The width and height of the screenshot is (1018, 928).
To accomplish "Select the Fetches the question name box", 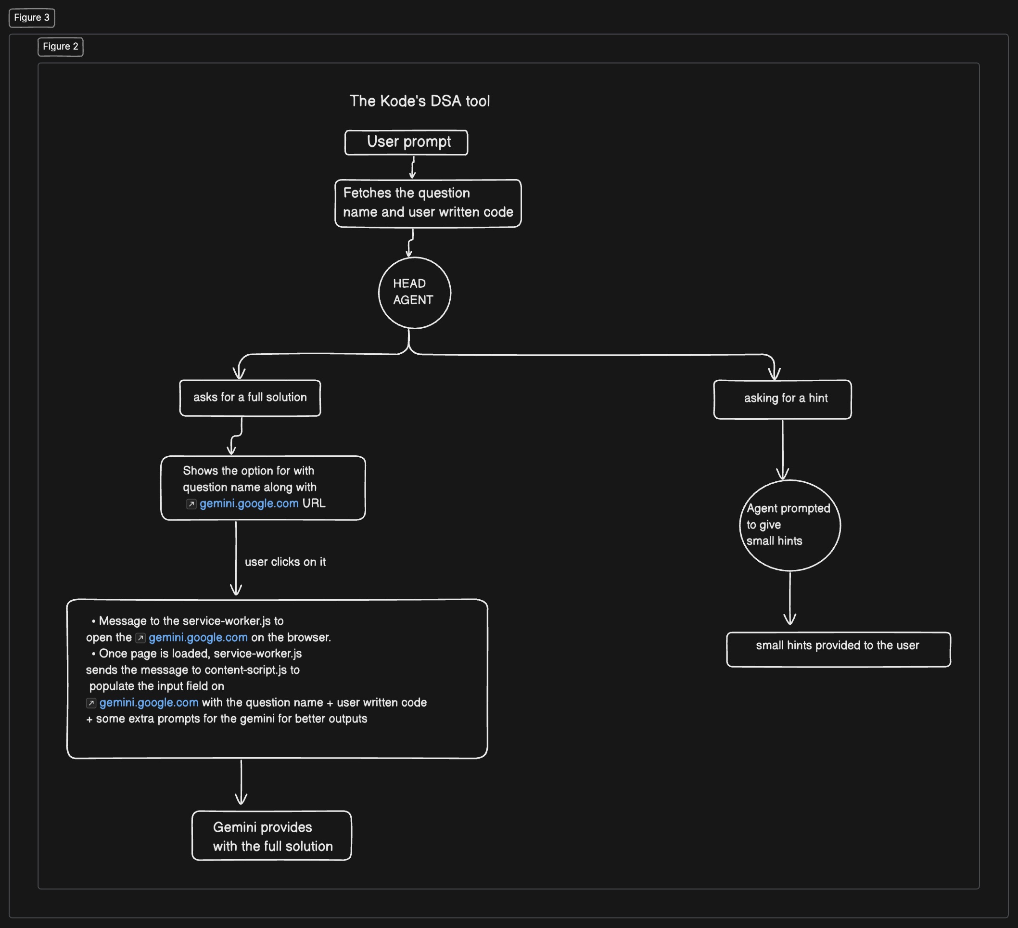I will tap(428, 203).
